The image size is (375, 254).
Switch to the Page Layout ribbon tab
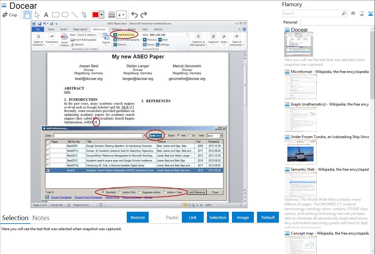(80, 29)
